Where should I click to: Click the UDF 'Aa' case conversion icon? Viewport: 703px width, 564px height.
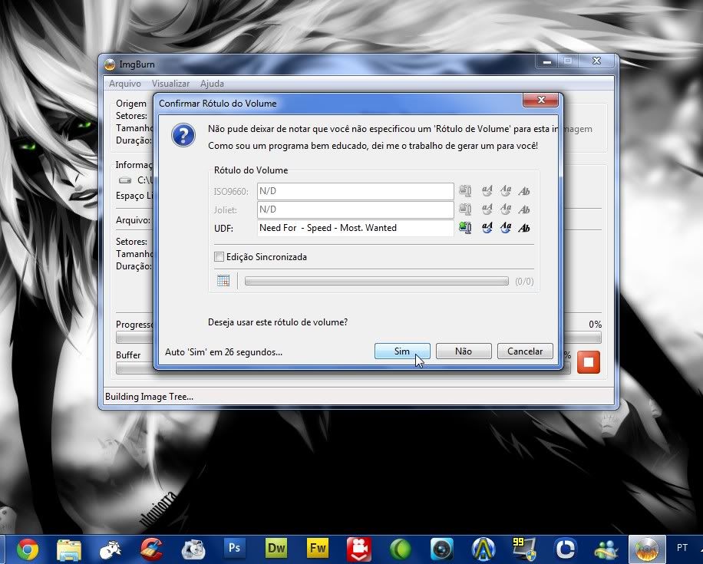(505, 228)
